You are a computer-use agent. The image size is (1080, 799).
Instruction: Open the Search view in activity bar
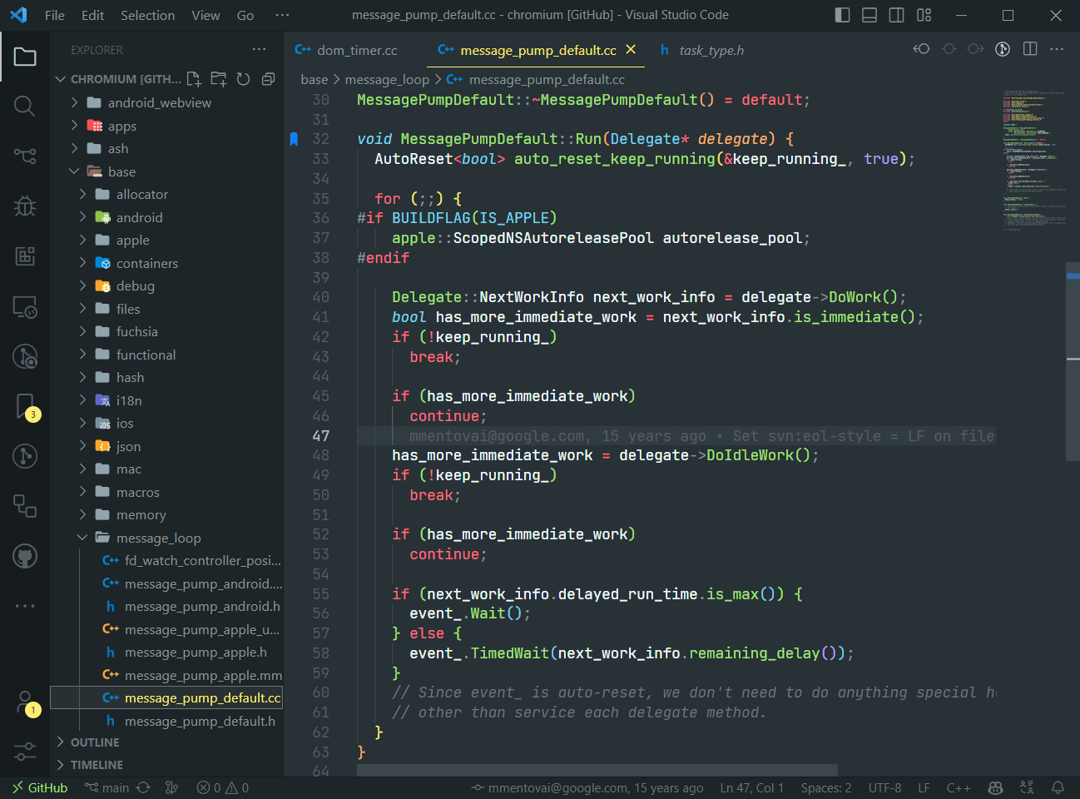(x=25, y=106)
